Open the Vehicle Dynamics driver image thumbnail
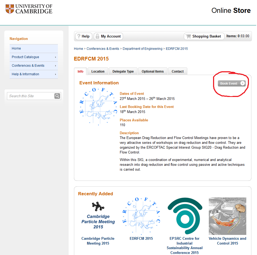The image size is (257, 255). 228,216
